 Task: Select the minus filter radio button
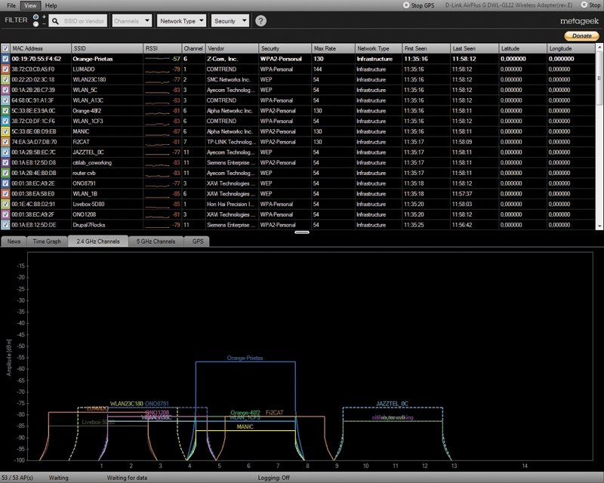35,24
